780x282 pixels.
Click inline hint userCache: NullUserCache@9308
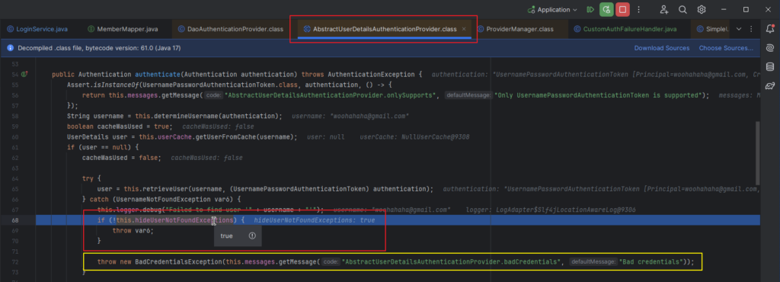[415, 136]
